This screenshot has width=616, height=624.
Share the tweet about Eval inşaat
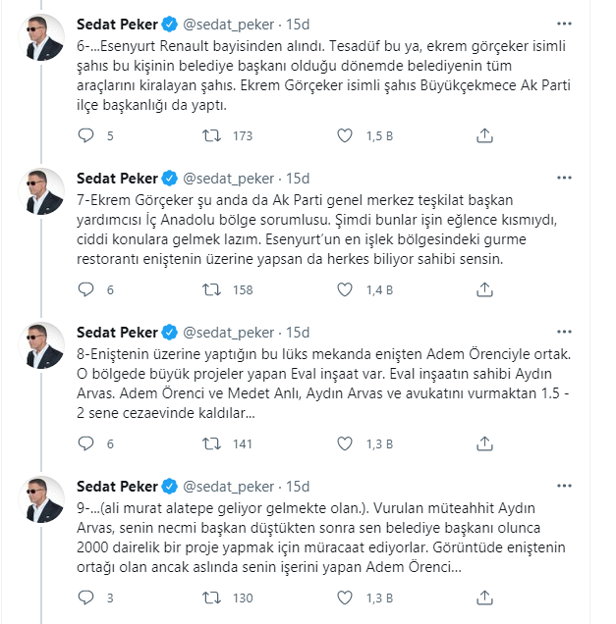point(484,443)
